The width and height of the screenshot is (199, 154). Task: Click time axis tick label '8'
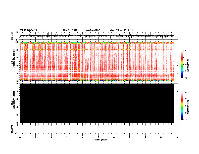click(145, 137)
